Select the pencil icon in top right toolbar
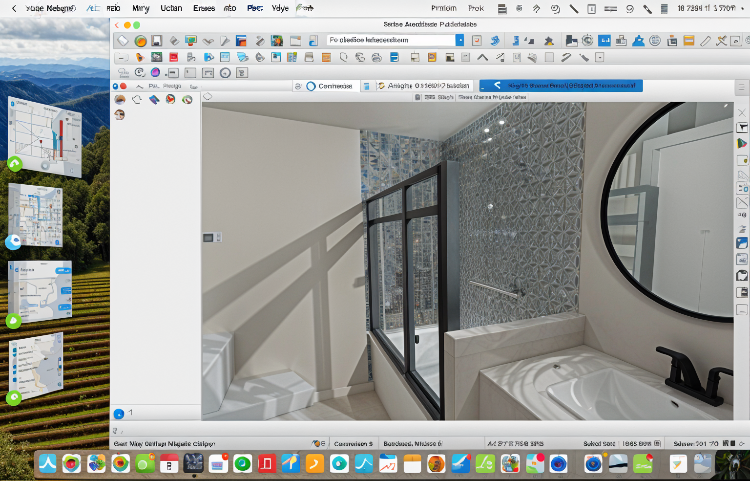This screenshot has width=750, height=481. pyautogui.click(x=705, y=41)
